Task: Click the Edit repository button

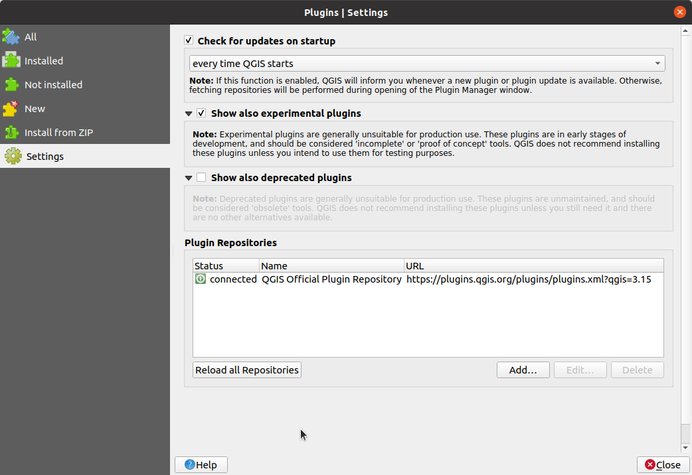Action: click(580, 370)
